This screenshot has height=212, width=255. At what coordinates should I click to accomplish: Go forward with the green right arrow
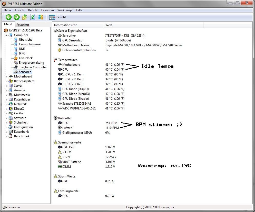[x=17, y=17]
